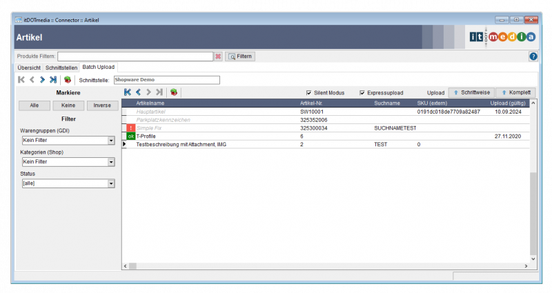Click into the Produkte Filtern text field

point(135,56)
